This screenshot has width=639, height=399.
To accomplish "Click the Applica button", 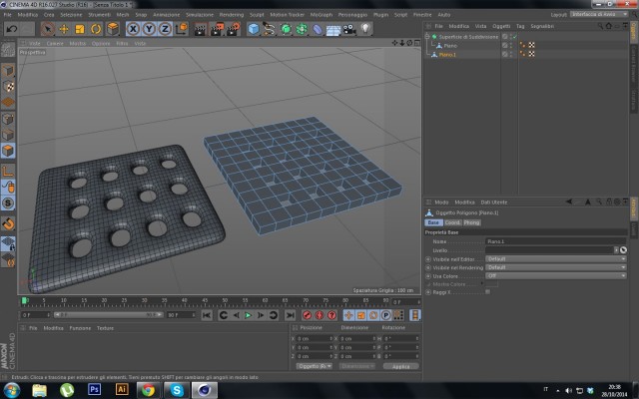I will point(401,366).
